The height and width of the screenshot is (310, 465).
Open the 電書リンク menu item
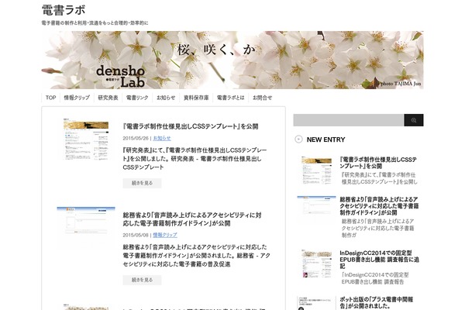pos(137,98)
